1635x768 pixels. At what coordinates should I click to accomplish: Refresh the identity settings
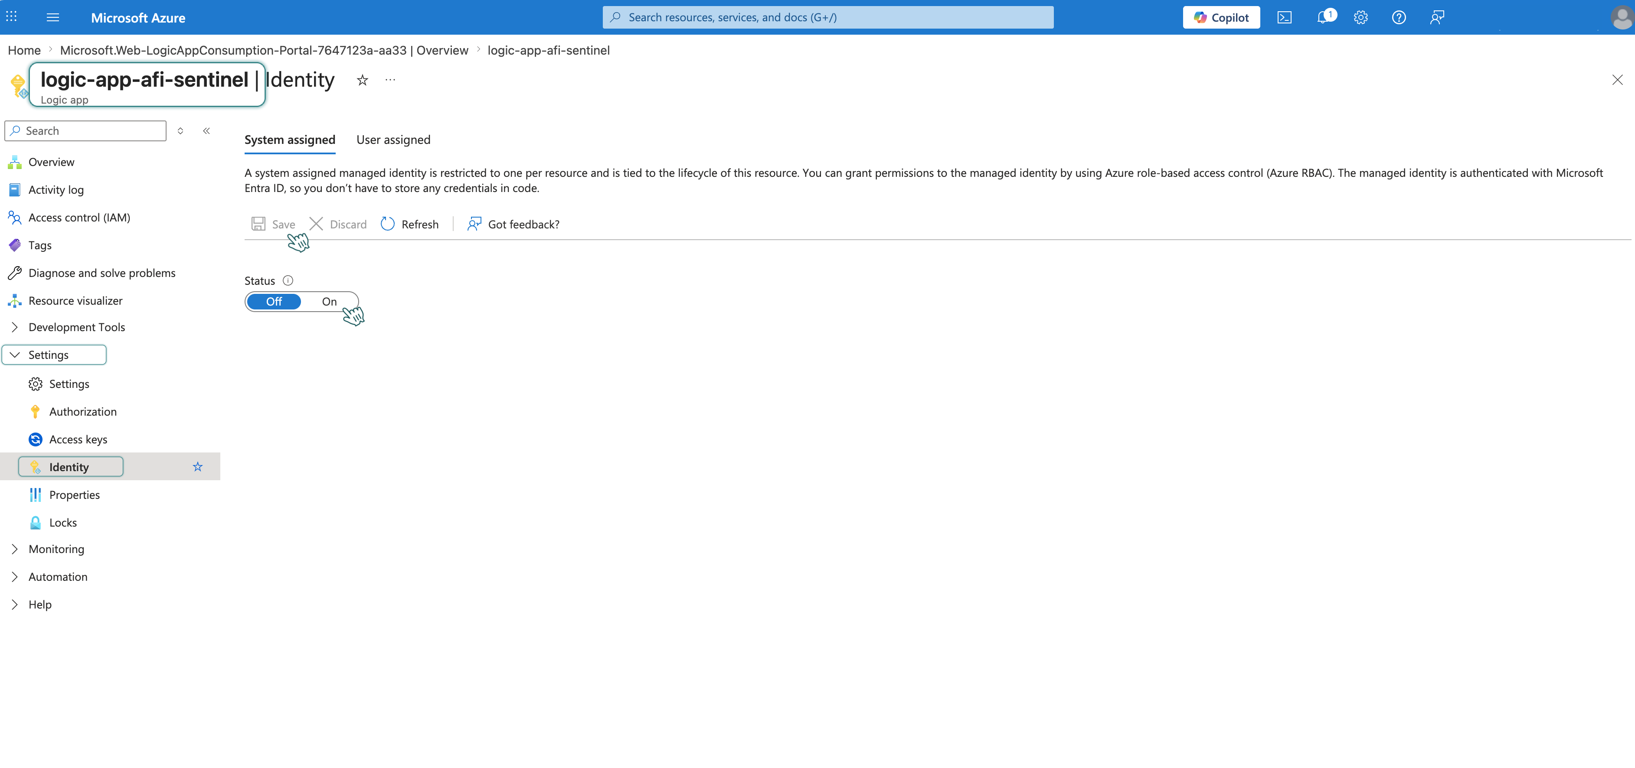click(410, 224)
